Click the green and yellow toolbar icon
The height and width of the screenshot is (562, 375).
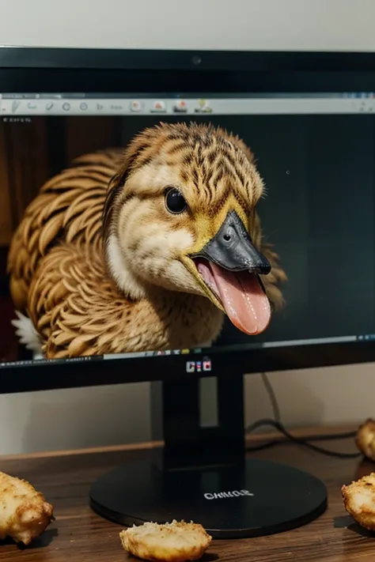[203, 106]
